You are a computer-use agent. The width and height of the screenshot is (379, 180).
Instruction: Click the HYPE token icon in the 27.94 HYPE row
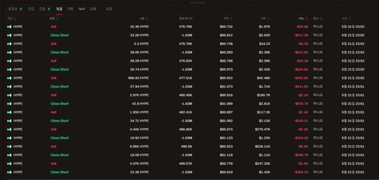[9, 87]
